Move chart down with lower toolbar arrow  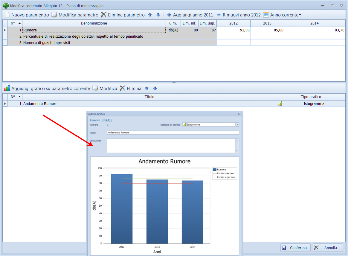[155, 89]
